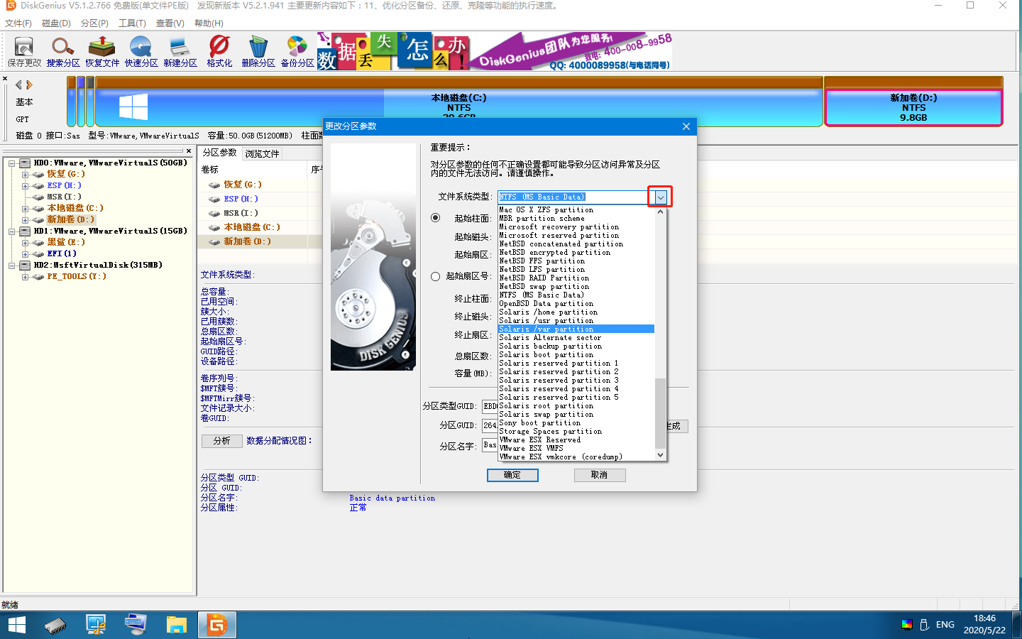The width and height of the screenshot is (1022, 639).
Task: Choose 'NetBSD swap partition' in the list
Action: (576, 286)
